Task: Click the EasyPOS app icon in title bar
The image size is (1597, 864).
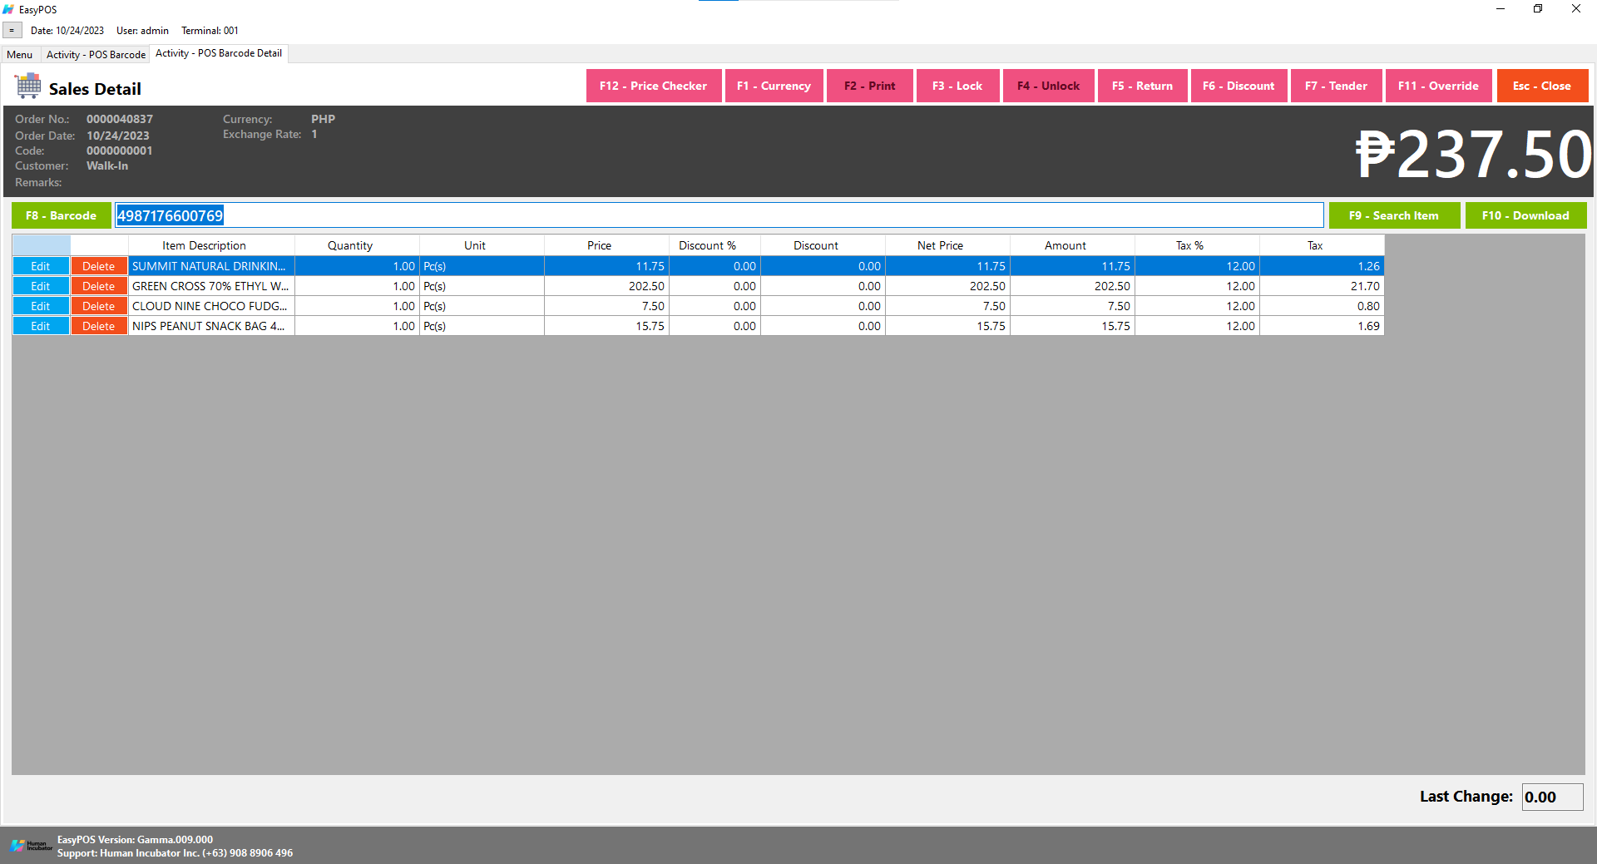Action: tap(8, 9)
